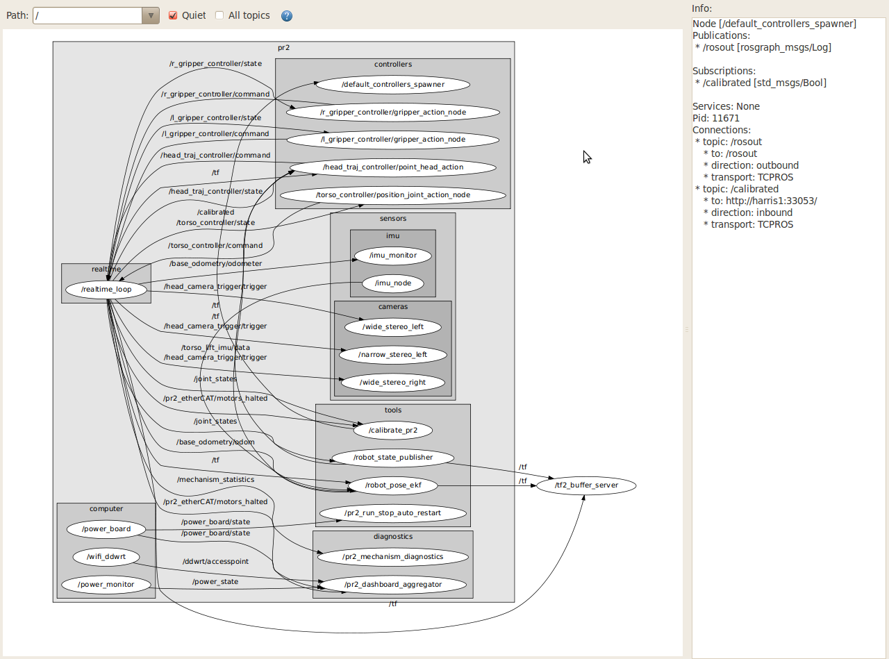Enable the All topics checkbox
The width and height of the screenshot is (889, 659).
point(219,15)
